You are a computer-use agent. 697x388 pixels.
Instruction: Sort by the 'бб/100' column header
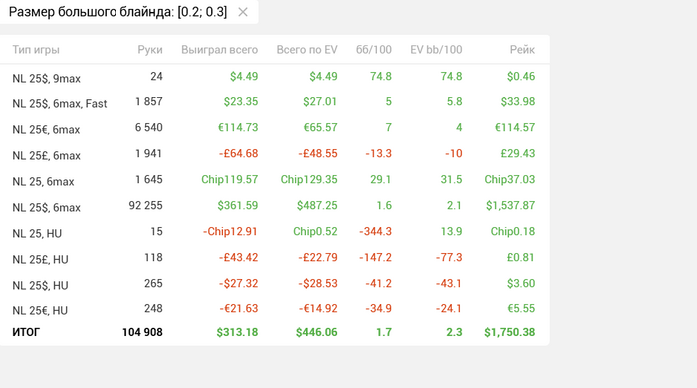click(x=374, y=50)
